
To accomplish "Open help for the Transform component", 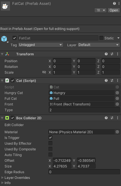I will tap(106, 54).
